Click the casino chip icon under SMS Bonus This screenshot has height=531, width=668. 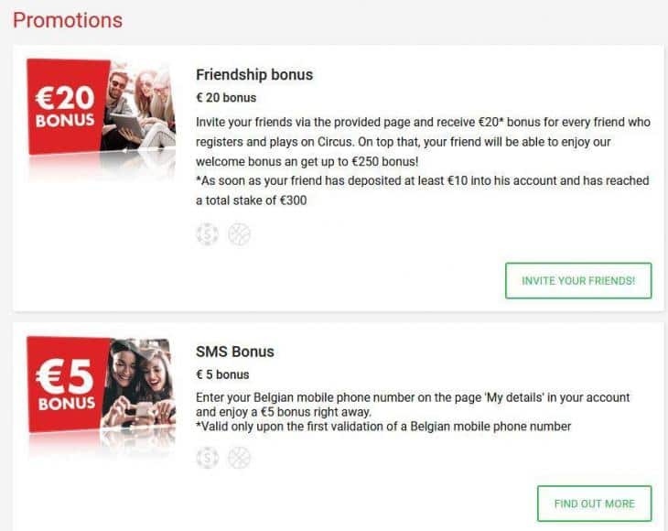pyautogui.click(x=208, y=457)
